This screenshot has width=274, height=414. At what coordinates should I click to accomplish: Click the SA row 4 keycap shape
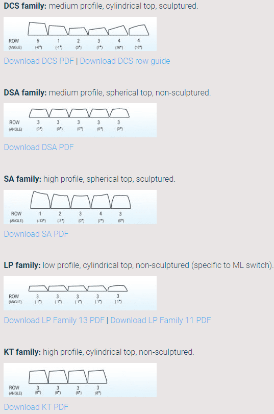(101, 202)
